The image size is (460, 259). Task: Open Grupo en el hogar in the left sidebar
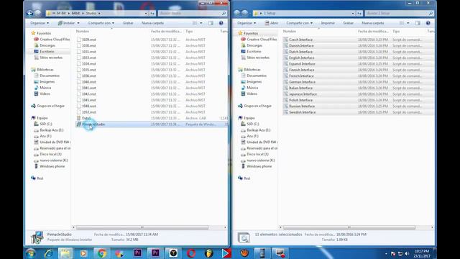click(50, 106)
